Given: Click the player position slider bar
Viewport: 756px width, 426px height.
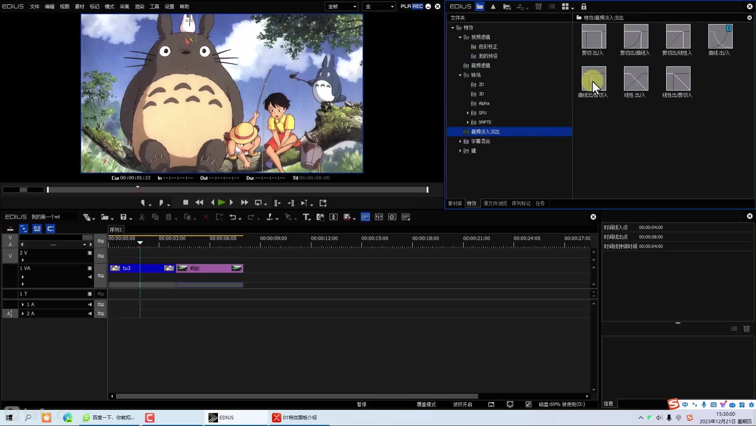Looking at the screenshot, I should tap(237, 190).
